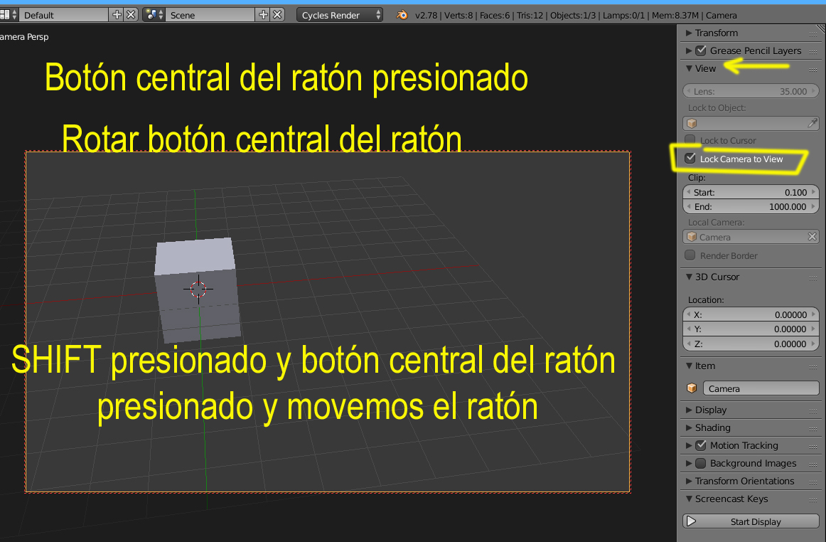Click the Lens 35.000 value field
The width and height of the screenshot is (826, 542).
(751, 91)
